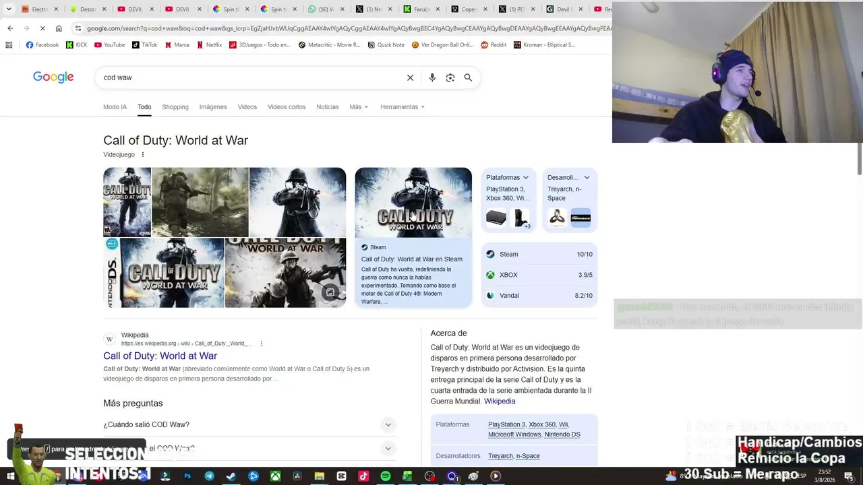The image size is (863, 485).
Task: Open Google Lens image search
Action: coord(450,77)
